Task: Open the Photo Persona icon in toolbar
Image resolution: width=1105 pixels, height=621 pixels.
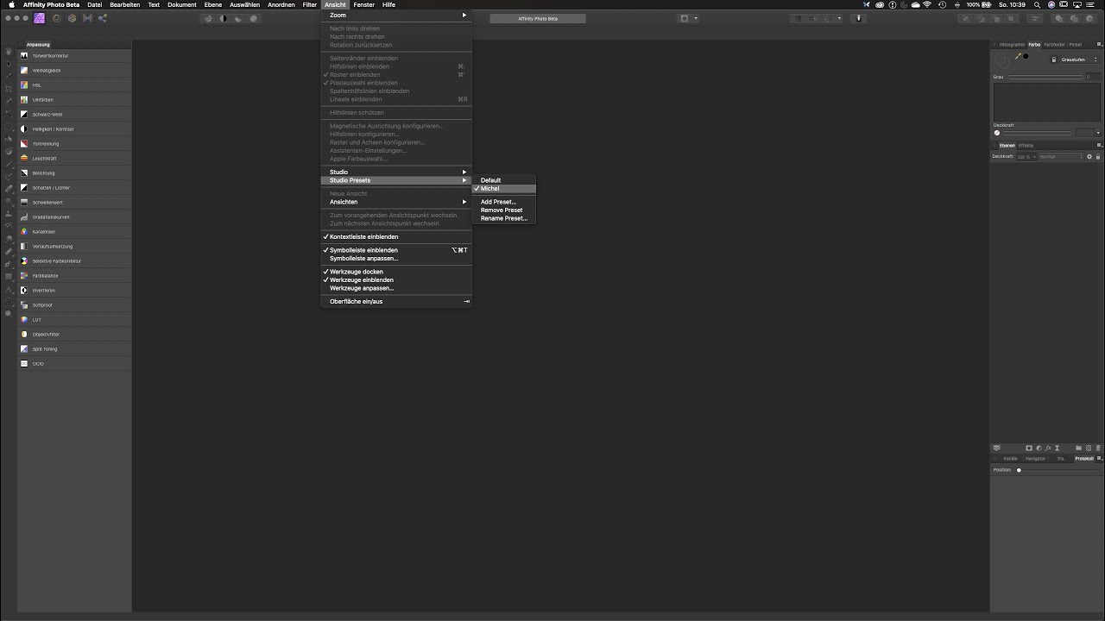Action: [x=40, y=18]
